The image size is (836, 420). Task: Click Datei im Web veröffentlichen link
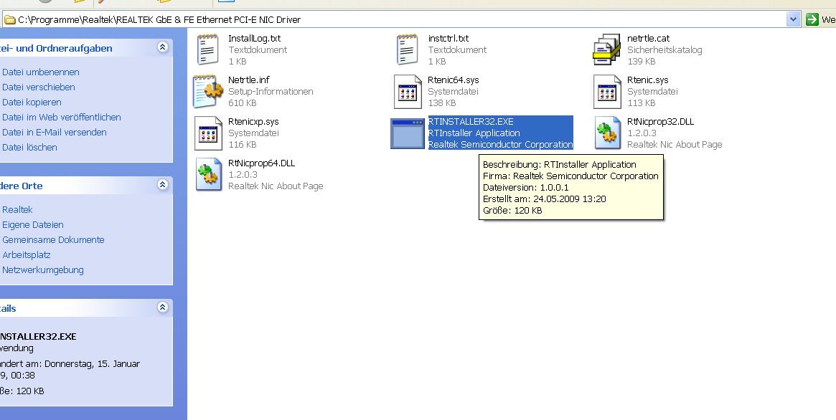pos(61,117)
